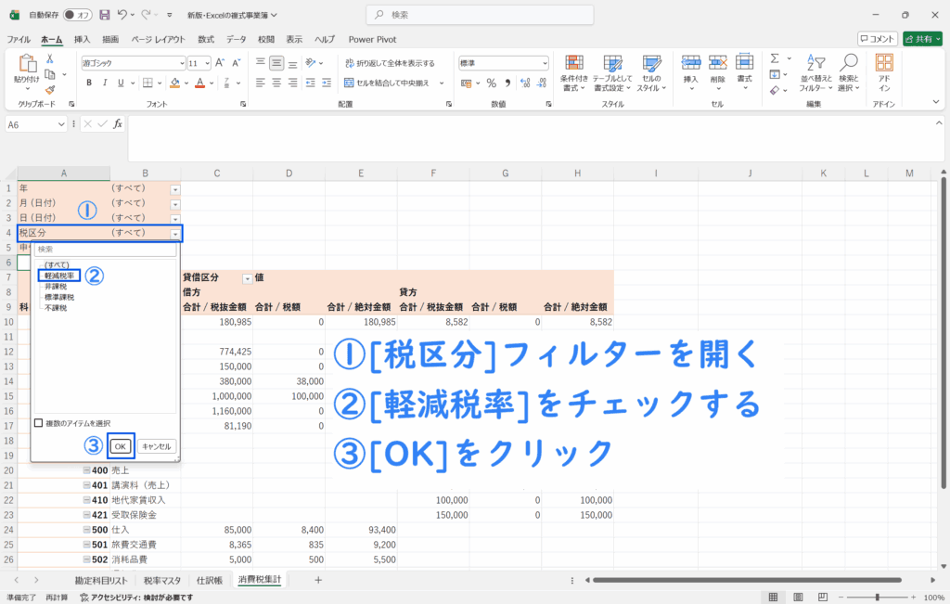This screenshot has height=604, width=950.
Task: Open the 税区分 filter dropdown arrow
Action: (x=175, y=234)
